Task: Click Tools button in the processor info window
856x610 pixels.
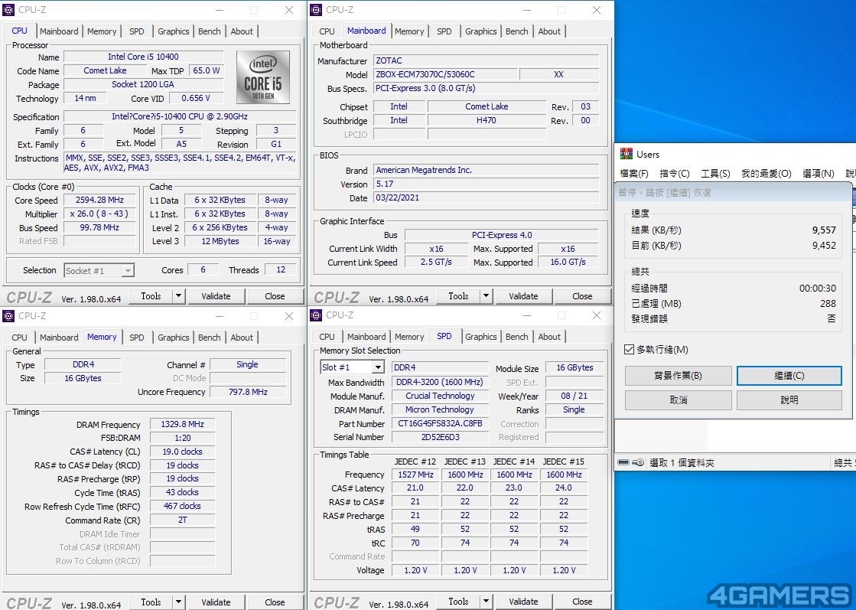Action: coord(151,296)
